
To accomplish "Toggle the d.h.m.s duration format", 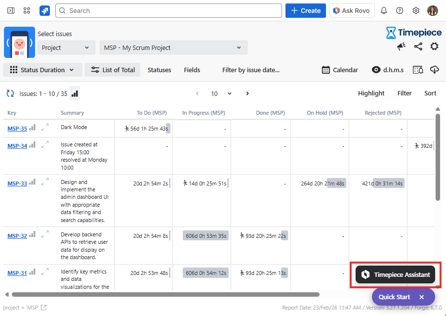I will point(388,70).
